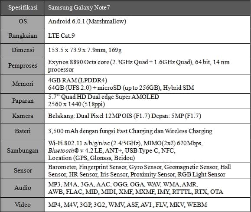The height and width of the screenshot is (212, 251).
Task: Click the Spesifikasi header cell
Action: [23, 7]
